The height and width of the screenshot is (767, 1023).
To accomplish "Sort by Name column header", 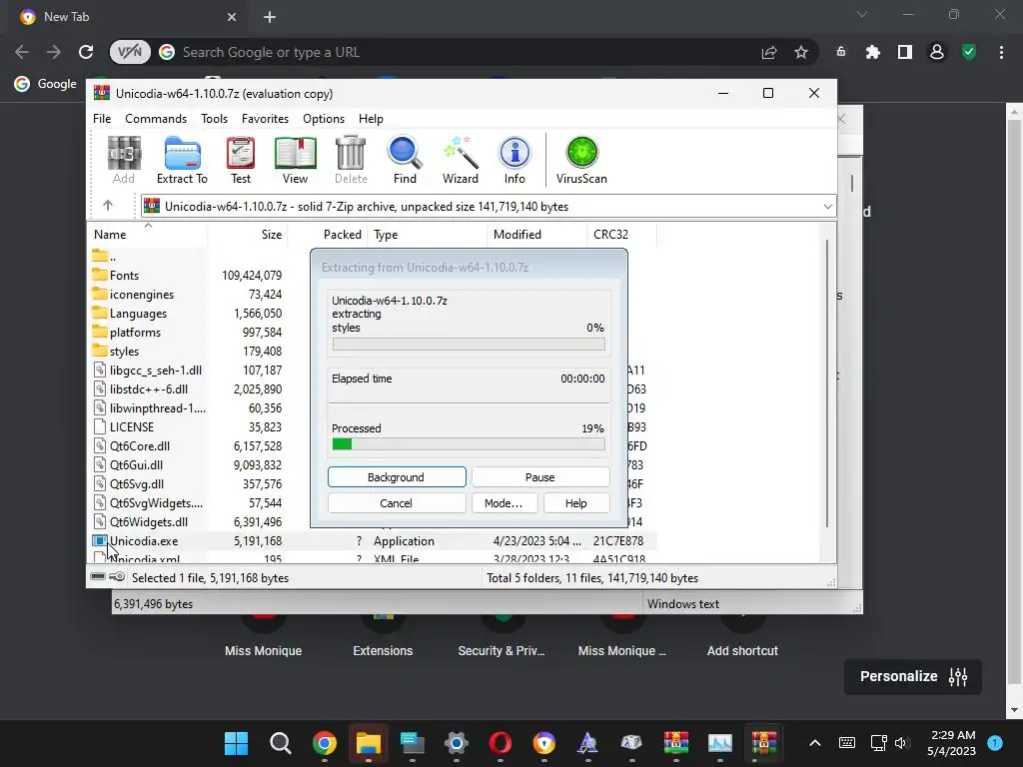I will point(148,234).
